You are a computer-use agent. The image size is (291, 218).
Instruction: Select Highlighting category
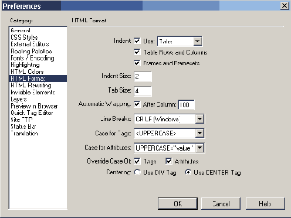(x=38, y=64)
